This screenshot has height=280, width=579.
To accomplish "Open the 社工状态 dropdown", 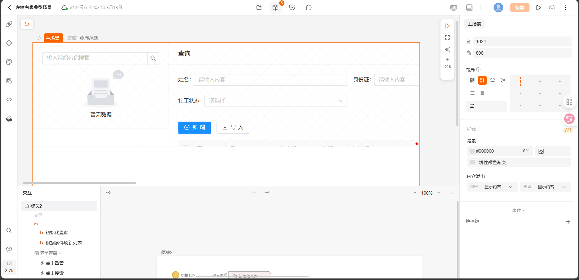I will pos(276,101).
